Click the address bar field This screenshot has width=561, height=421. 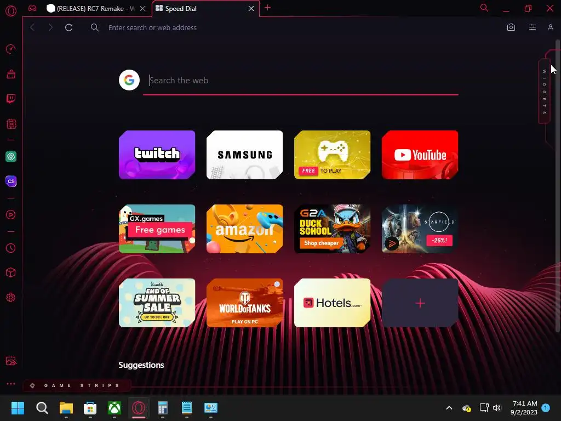click(294, 27)
